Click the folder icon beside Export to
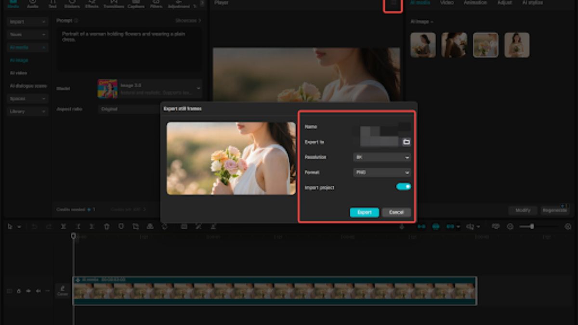 coord(406,142)
